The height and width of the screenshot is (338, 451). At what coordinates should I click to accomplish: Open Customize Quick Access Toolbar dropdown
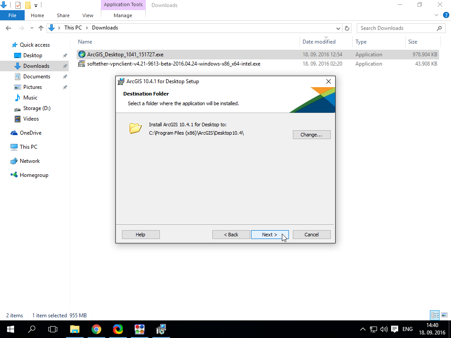coord(36,5)
